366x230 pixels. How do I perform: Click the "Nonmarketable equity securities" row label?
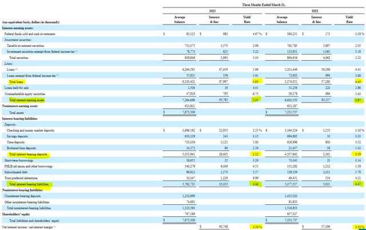click(x=25, y=94)
